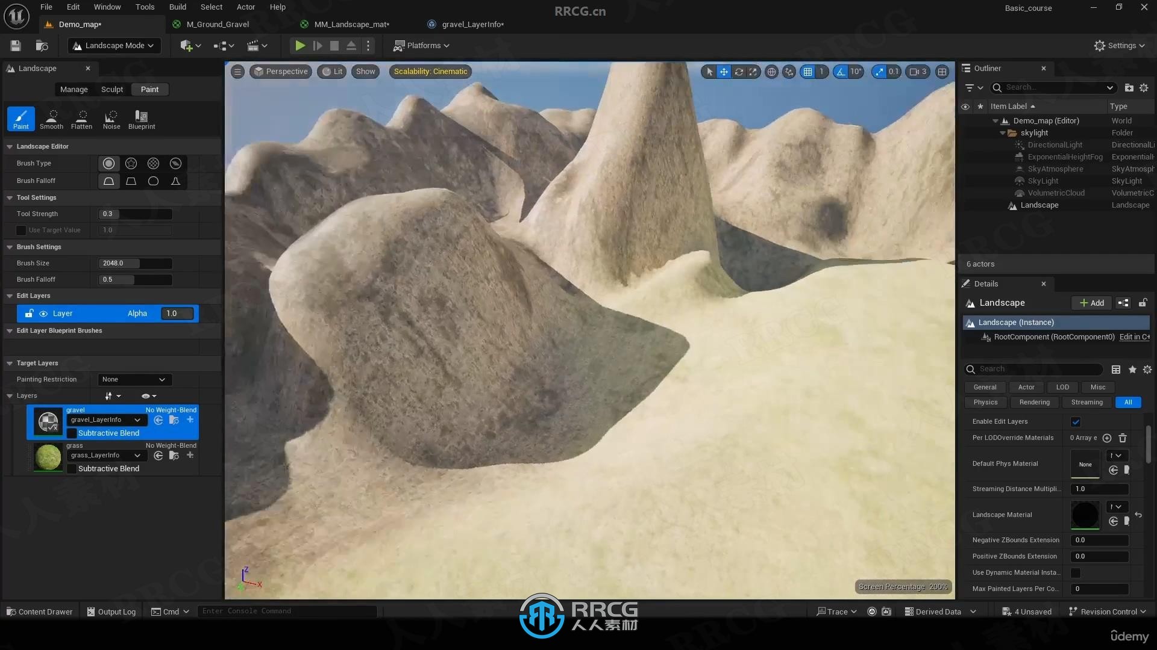Viewport: 1157px width, 650px height.
Task: Drag the Tool Strength slider value
Action: point(135,212)
